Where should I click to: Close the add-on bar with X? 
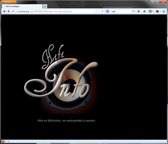8,141
